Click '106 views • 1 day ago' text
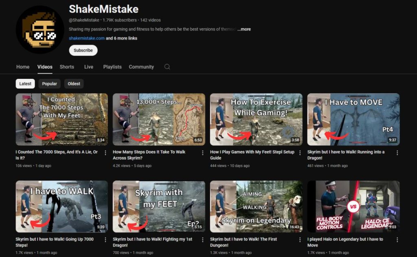This screenshot has height=257, width=417. click(33, 166)
